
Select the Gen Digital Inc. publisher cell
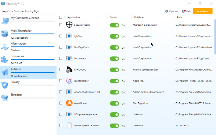coord(141,103)
